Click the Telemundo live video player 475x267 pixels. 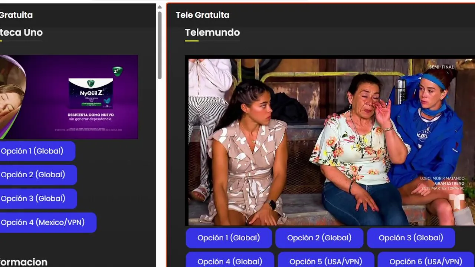click(x=330, y=141)
